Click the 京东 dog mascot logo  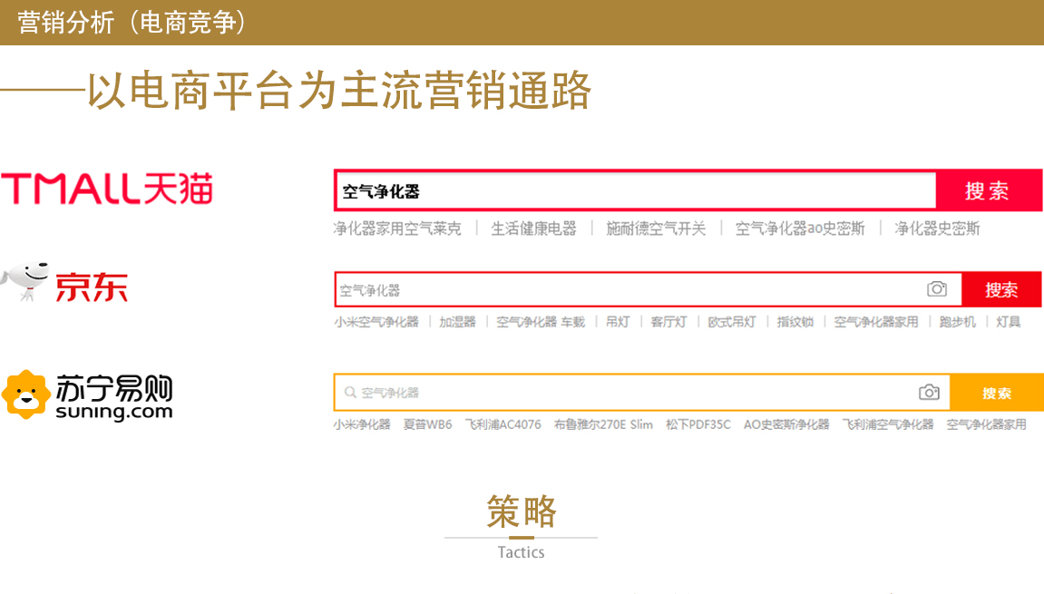[x=25, y=282]
